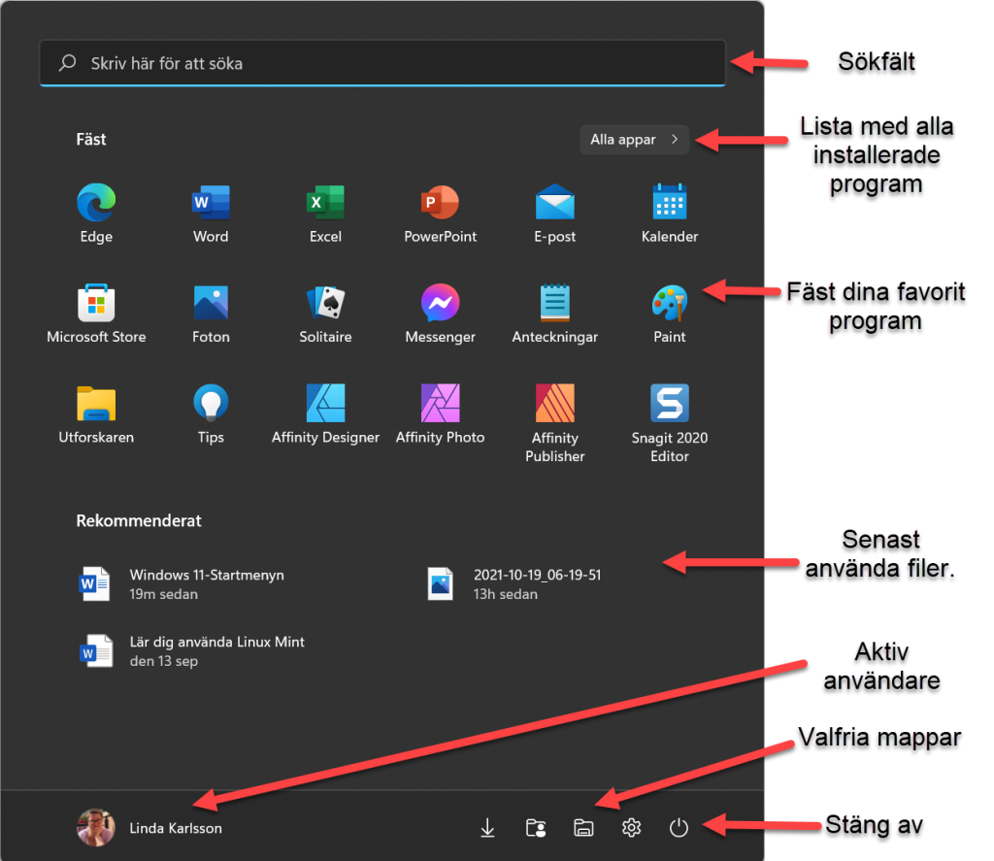Open the Downloads folder arrow icon
The height and width of the screenshot is (861, 994).
(x=487, y=827)
